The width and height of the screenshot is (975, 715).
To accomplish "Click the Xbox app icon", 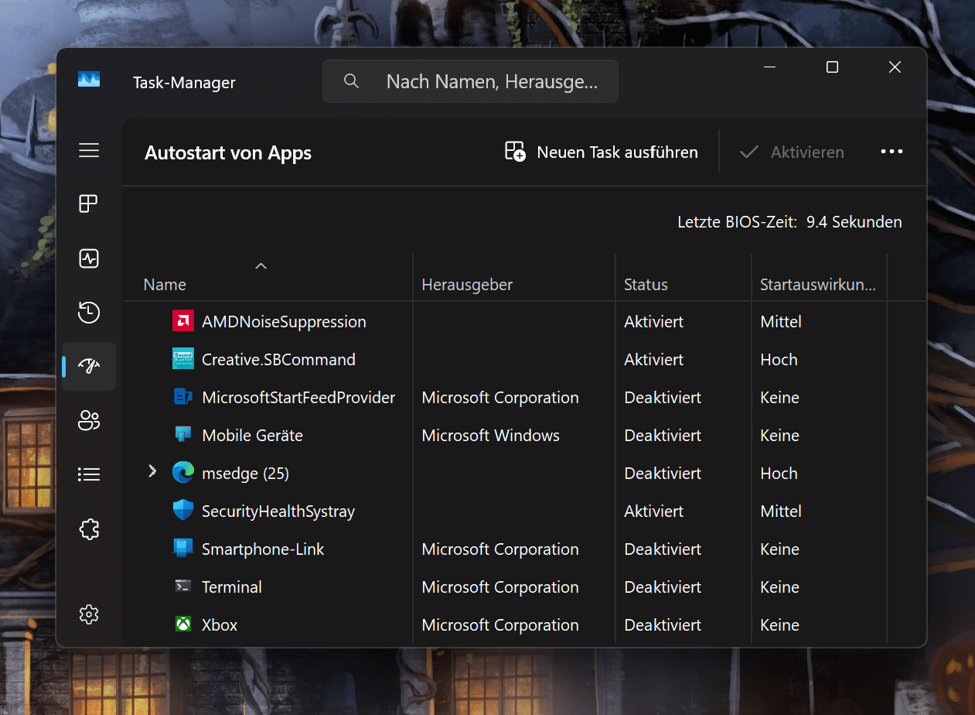I will [x=183, y=624].
